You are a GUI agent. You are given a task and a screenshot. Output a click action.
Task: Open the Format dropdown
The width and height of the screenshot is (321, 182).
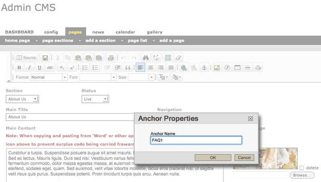(49, 77)
